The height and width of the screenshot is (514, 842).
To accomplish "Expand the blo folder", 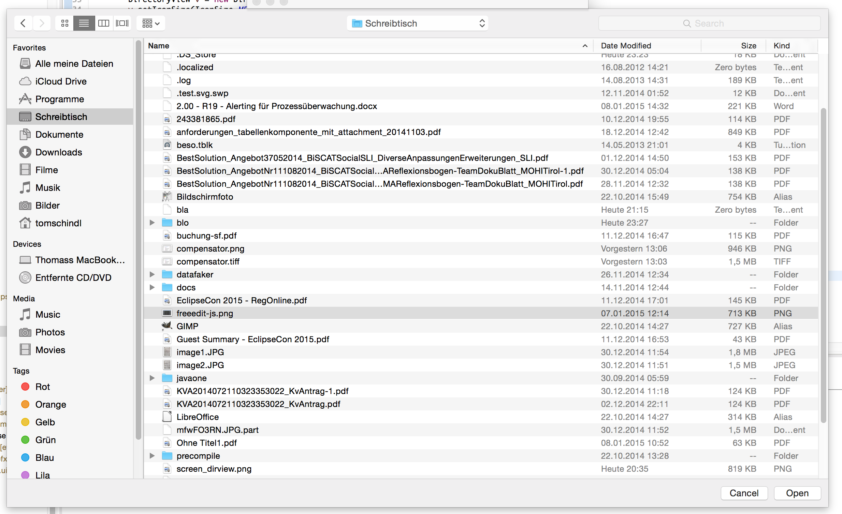I will click(x=152, y=223).
